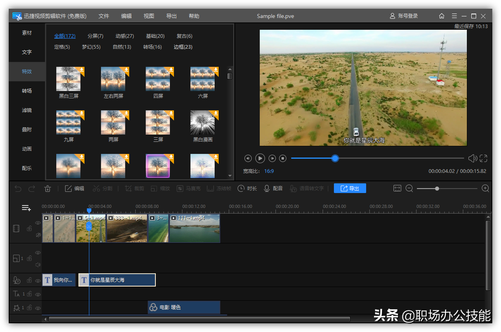501x332 pixels.
Task: Switch to the 转场 sidebar tab
Action: pyautogui.click(x=27, y=91)
